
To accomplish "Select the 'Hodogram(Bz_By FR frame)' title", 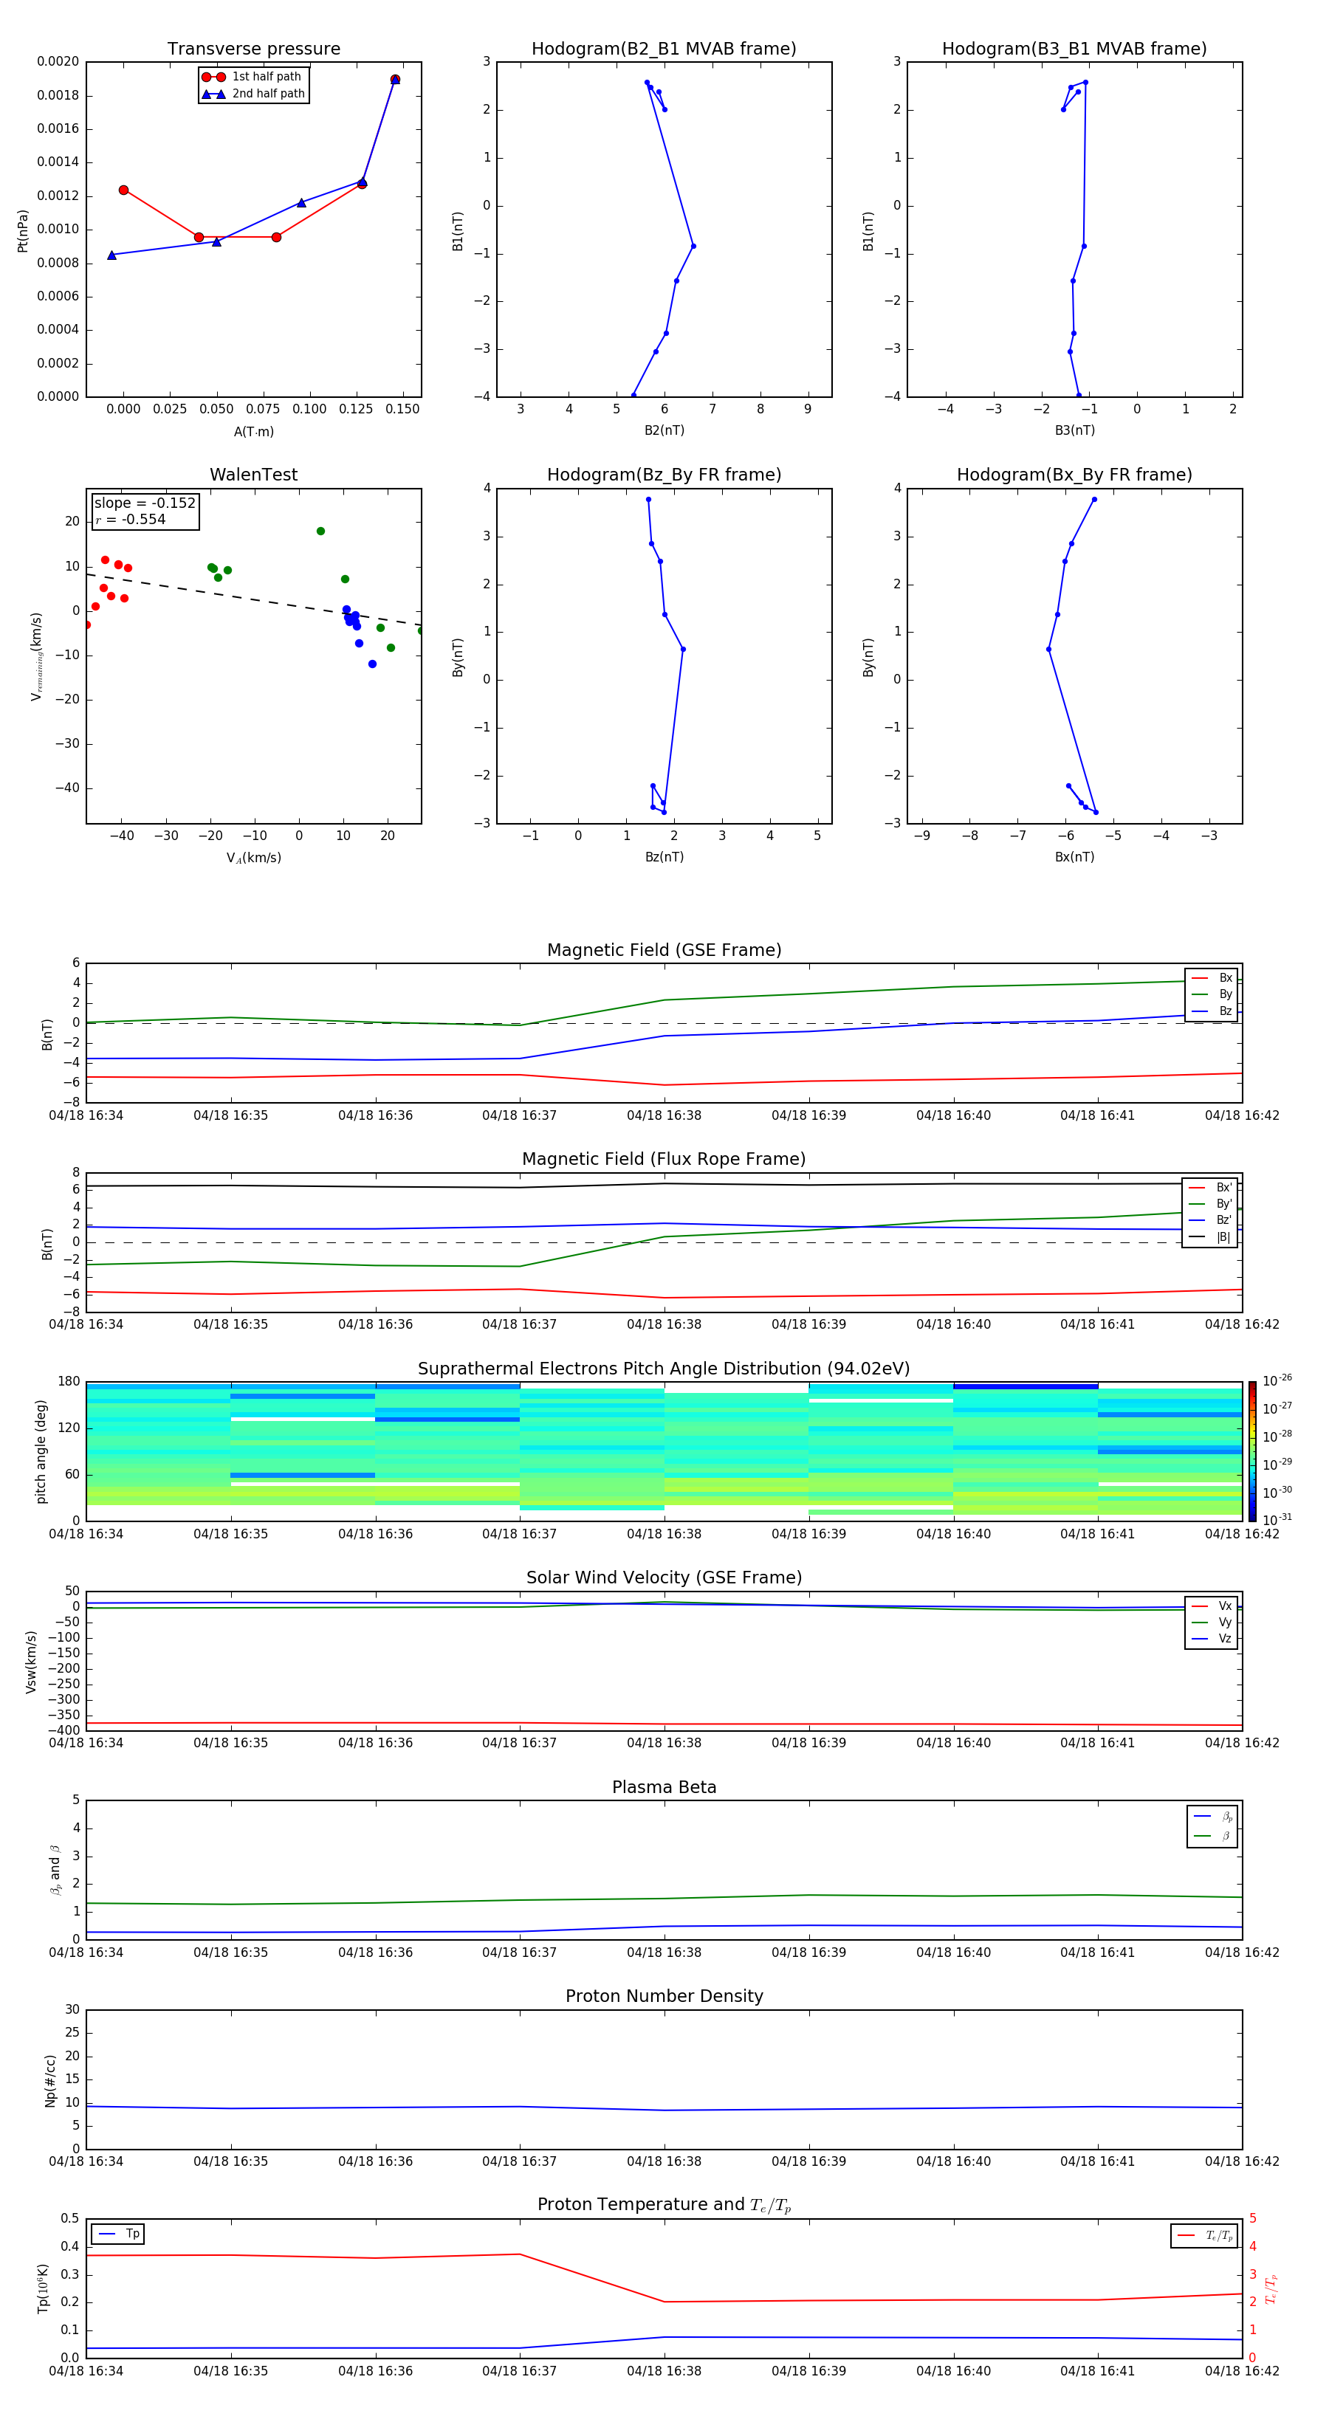I will (664, 475).
